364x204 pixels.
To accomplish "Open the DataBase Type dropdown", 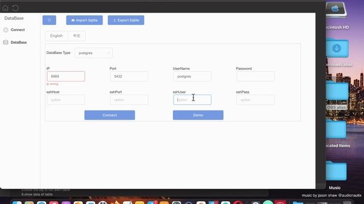I will tap(94, 53).
